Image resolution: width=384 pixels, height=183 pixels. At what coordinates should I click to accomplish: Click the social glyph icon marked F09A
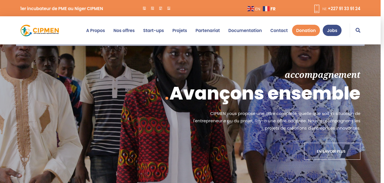[x=144, y=8]
